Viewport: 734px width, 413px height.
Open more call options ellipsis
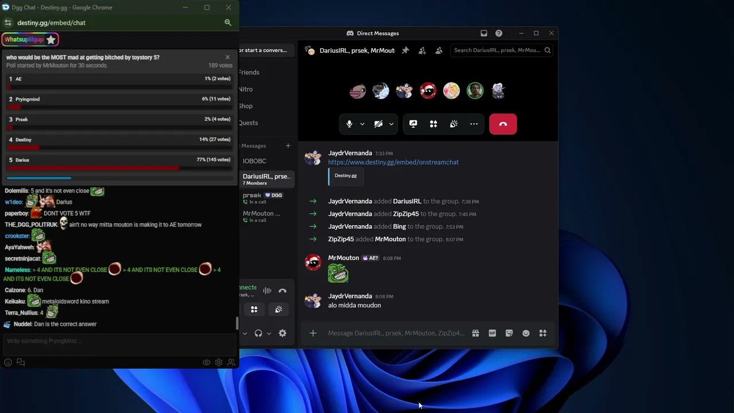point(474,124)
